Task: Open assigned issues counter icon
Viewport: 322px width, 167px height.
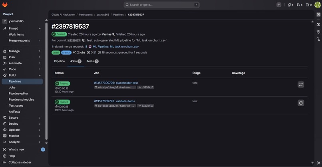Action: 290,5
